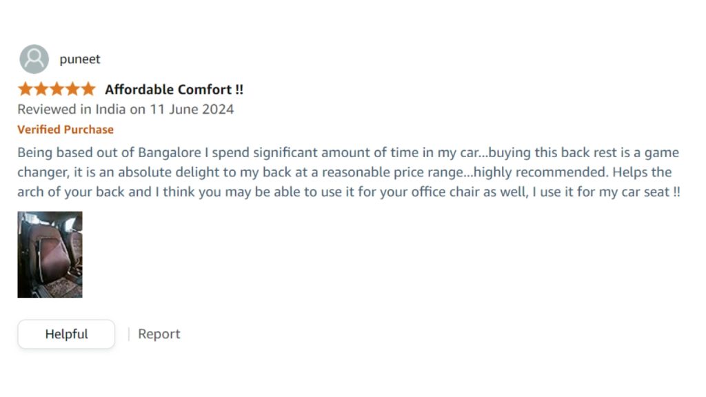Click the puneet profile avatar icon
The height and width of the screenshot is (397, 706).
pos(34,59)
